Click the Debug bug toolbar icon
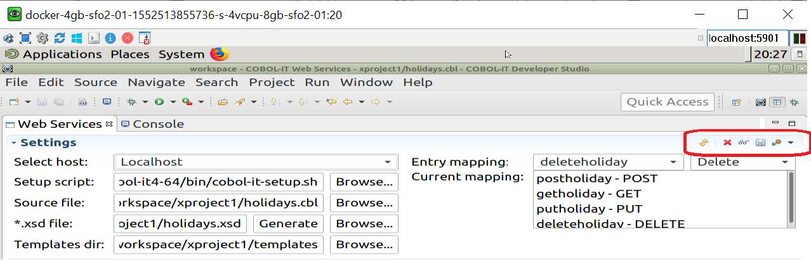The height and width of the screenshot is (262, 811). click(132, 101)
